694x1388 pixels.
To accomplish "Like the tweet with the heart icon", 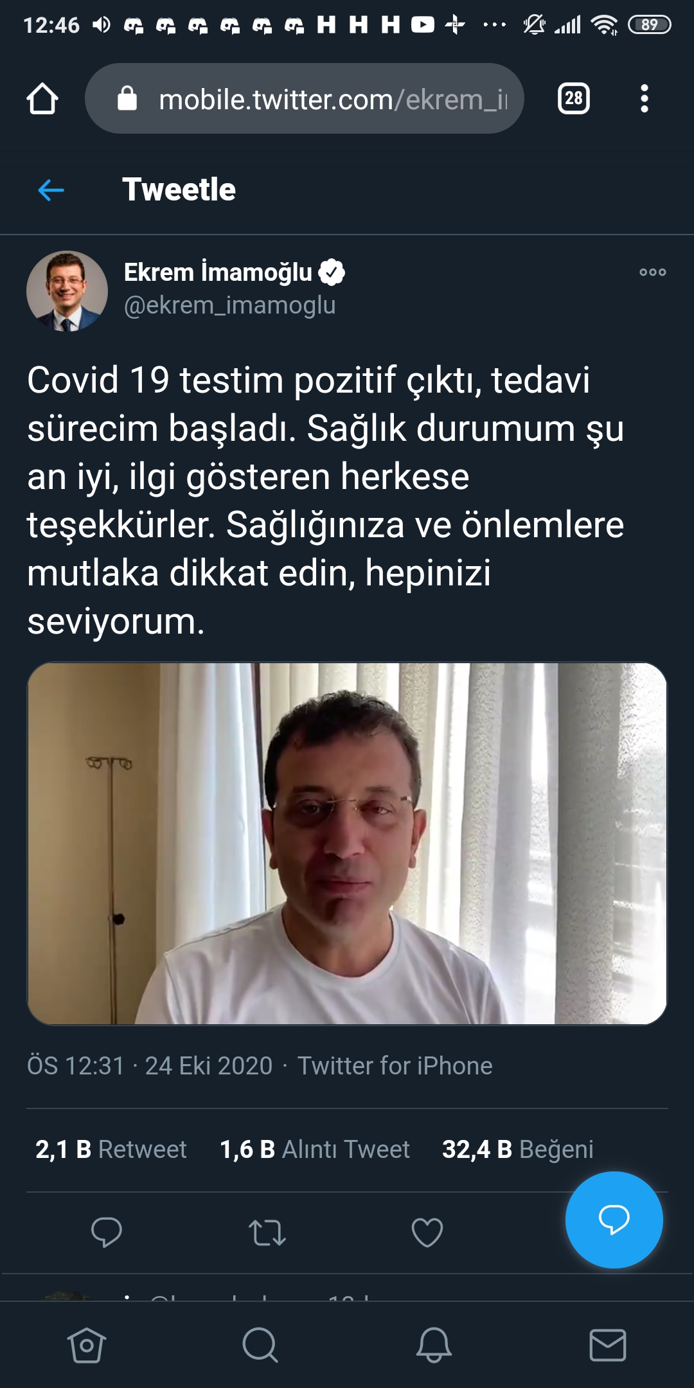I will (x=427, y=1232).
